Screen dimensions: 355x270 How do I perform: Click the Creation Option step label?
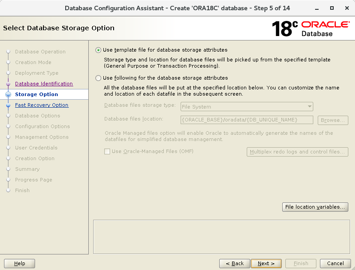[35, 158]
